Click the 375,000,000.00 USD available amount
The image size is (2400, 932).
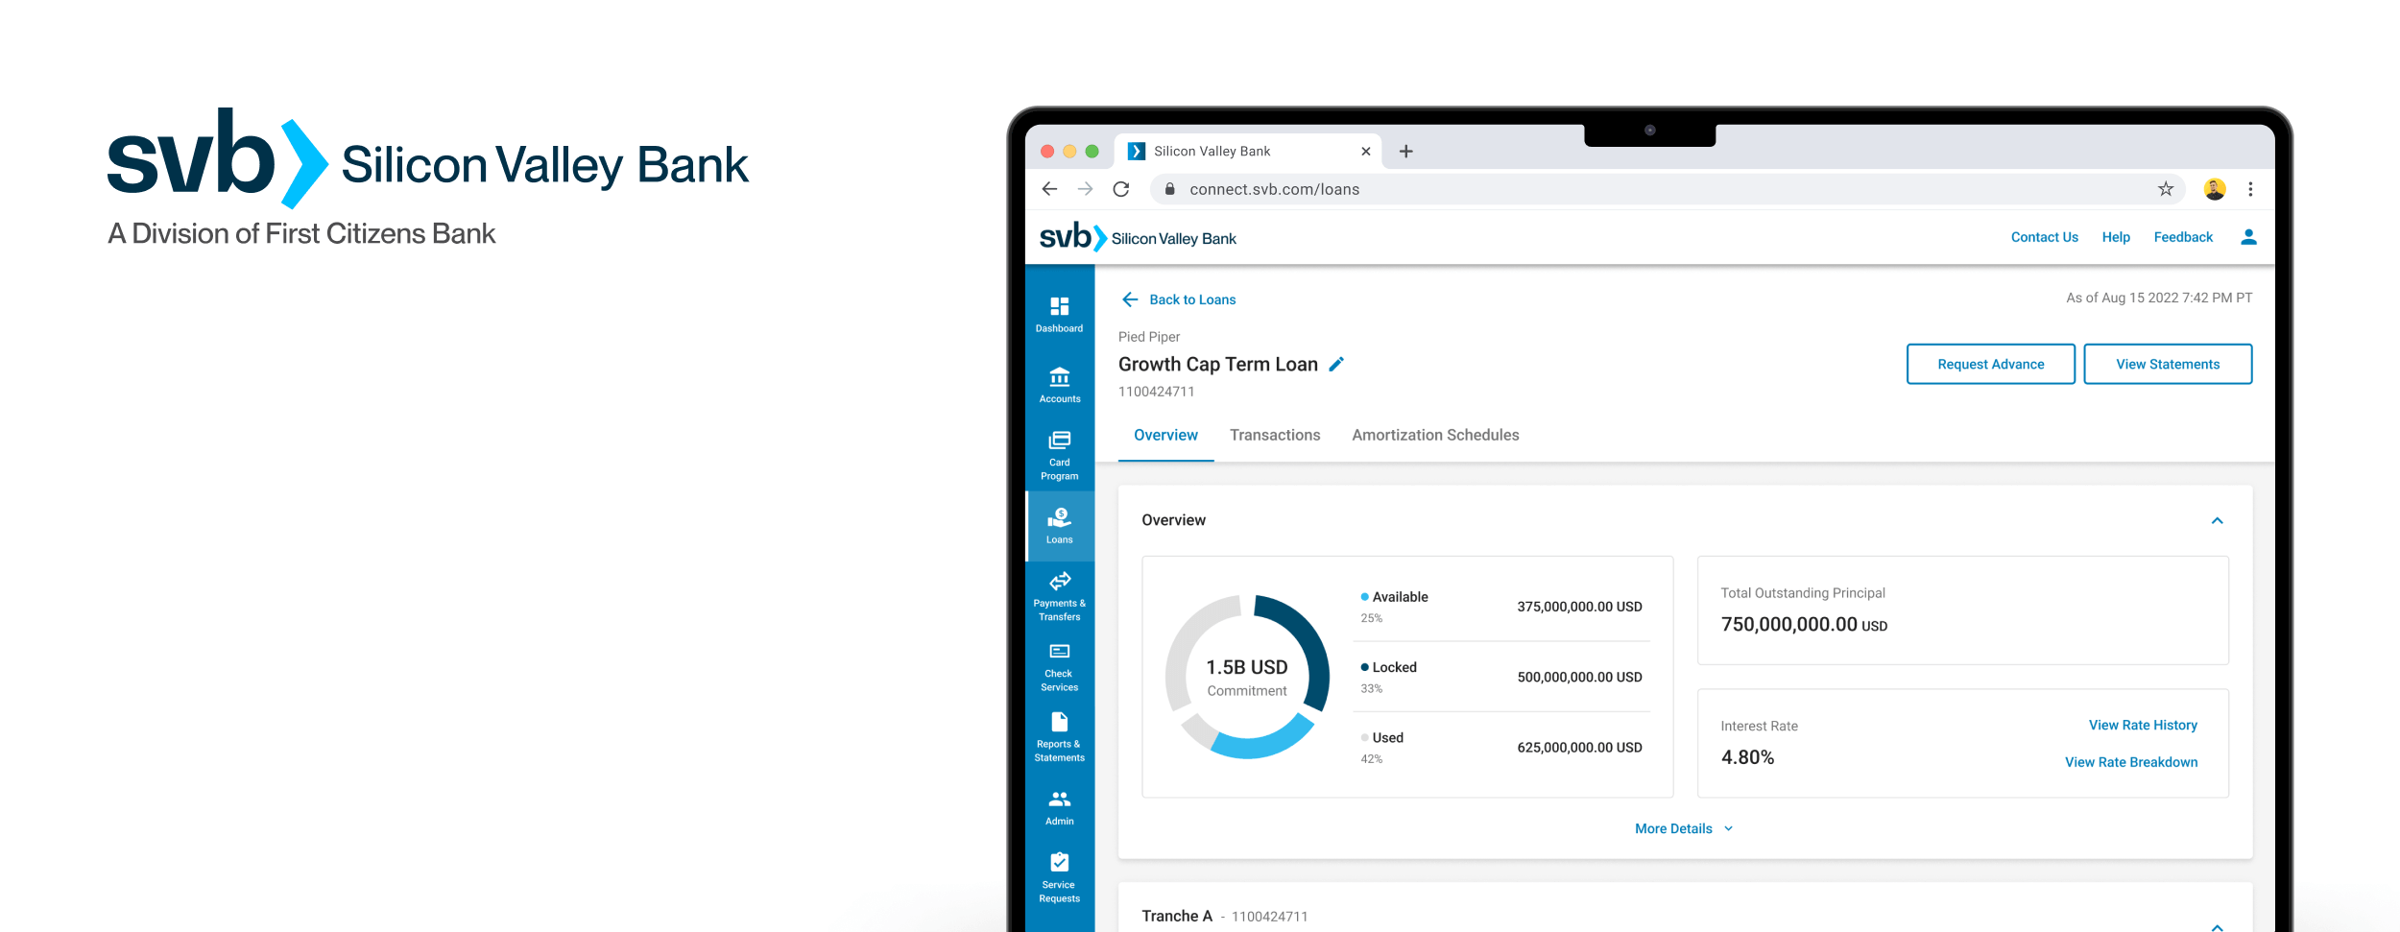[x=1579, y=607]
